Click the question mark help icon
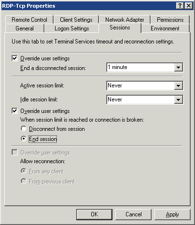This screenshot has height=225, width=195. (x=180, y=6)
